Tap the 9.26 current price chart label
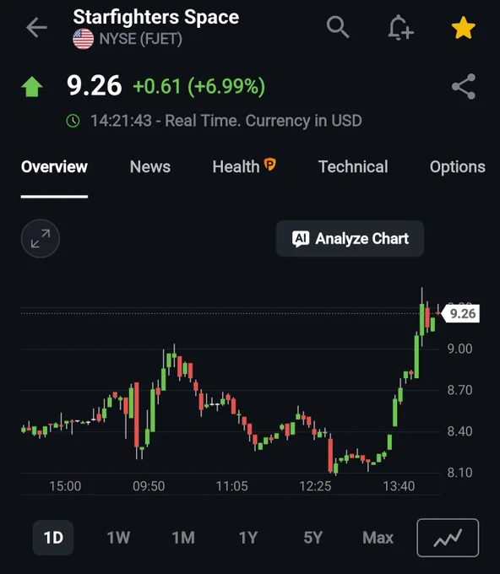The image size is (500, 574). coord(461,314)
